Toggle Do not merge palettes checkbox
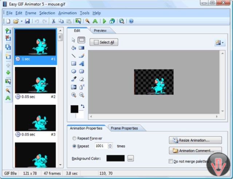 171,161
